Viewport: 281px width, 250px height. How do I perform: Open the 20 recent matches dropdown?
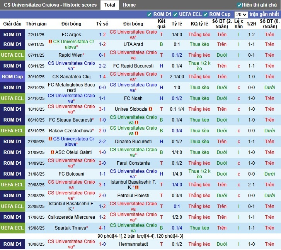coord(241,15)
